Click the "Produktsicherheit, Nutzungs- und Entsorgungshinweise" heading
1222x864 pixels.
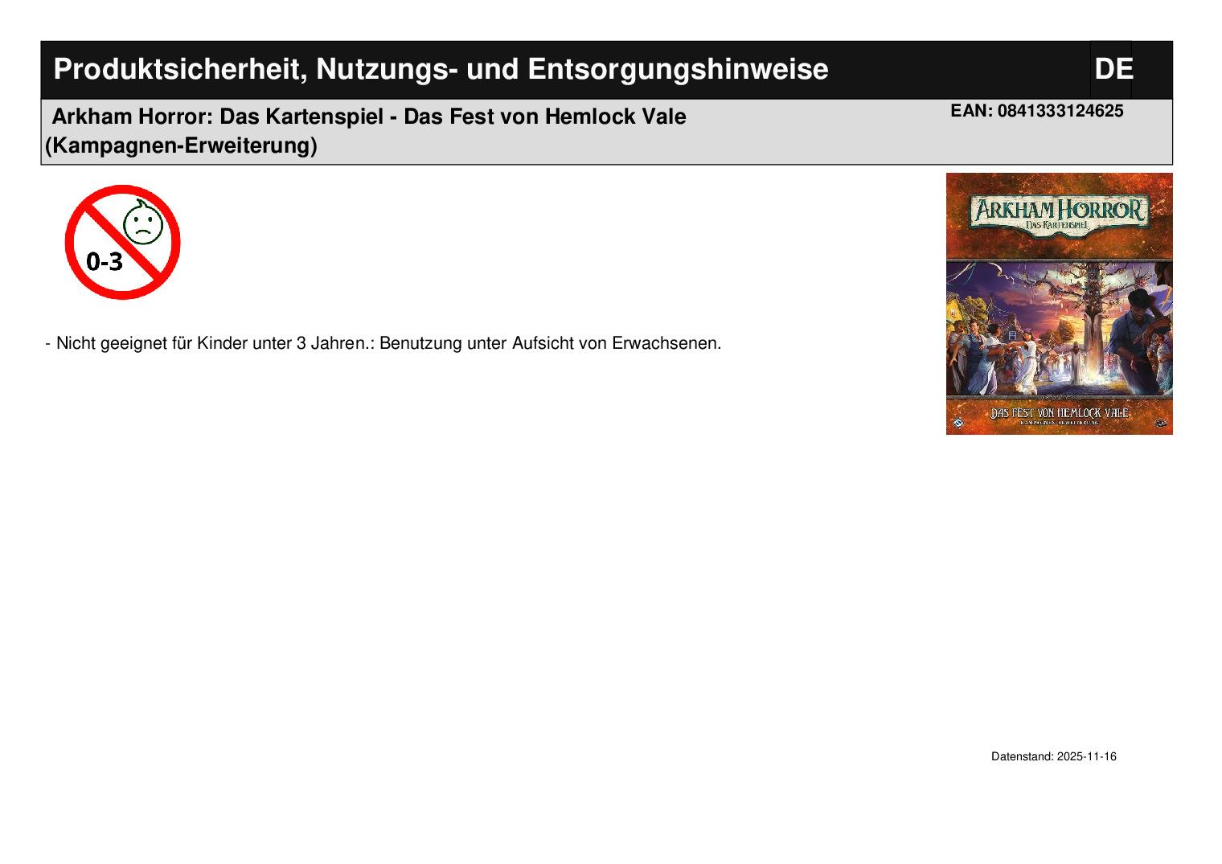(x=440, y=70)
